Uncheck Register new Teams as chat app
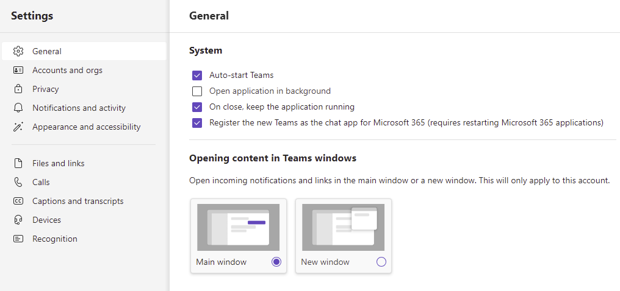 tap(197, 123)
